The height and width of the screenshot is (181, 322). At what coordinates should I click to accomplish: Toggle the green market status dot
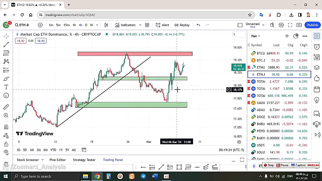coord(107,34)
